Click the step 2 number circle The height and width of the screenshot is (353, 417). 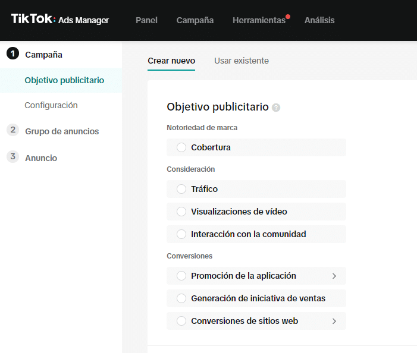pyautogui.click(x=12, y=130)
